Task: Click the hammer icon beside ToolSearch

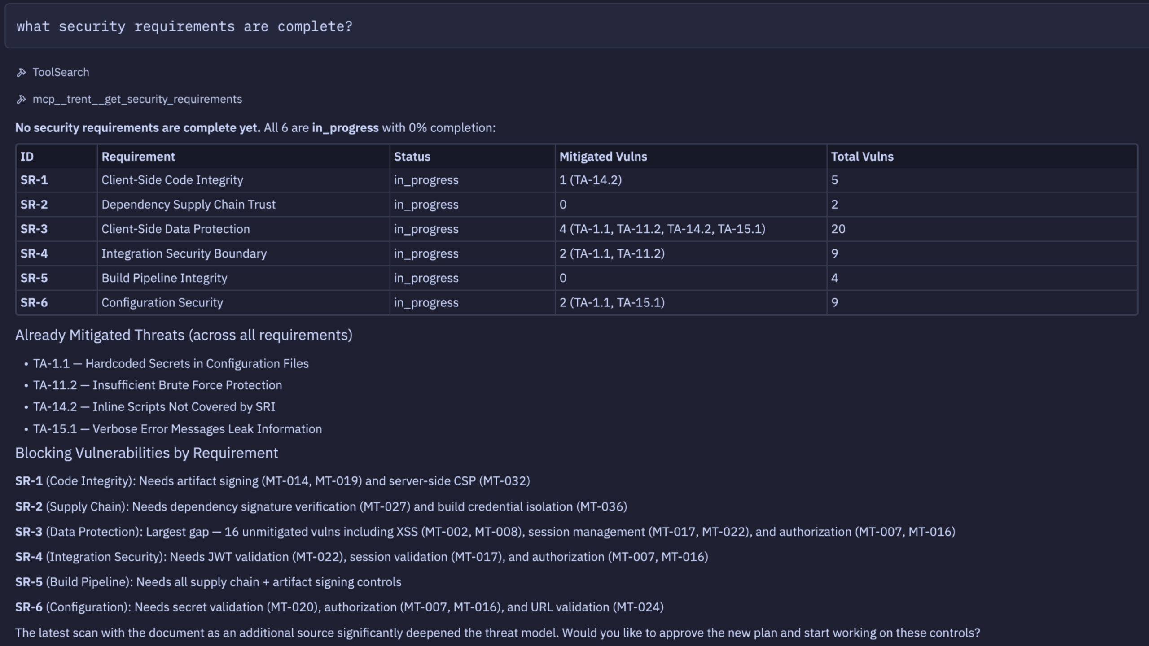Action: [21, 73]
